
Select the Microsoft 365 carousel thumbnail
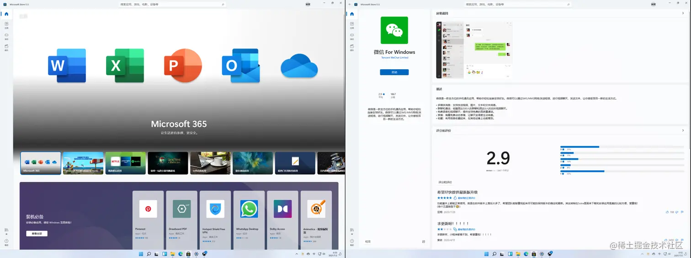pyautogui.click(x=41, y=163)
